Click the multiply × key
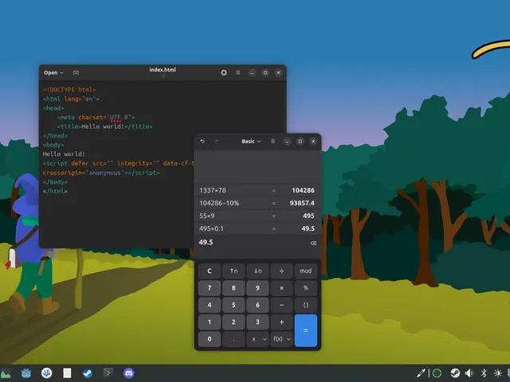 click(281, 288)
